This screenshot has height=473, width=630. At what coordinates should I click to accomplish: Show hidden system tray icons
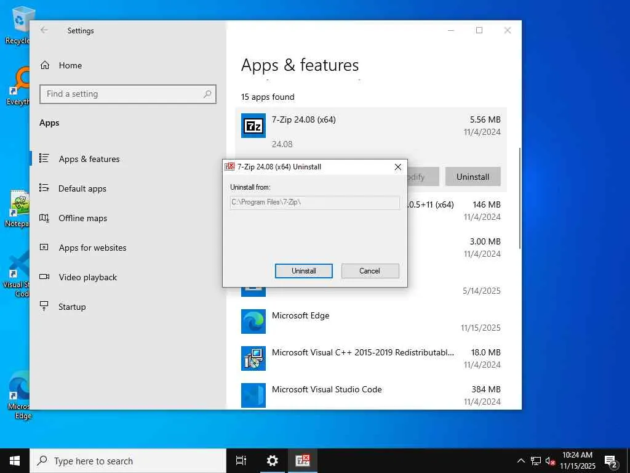[520, 461]
